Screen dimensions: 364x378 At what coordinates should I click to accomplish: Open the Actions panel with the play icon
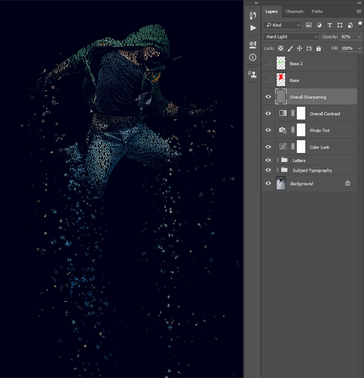pyautogui.click(x=253, y=27)
